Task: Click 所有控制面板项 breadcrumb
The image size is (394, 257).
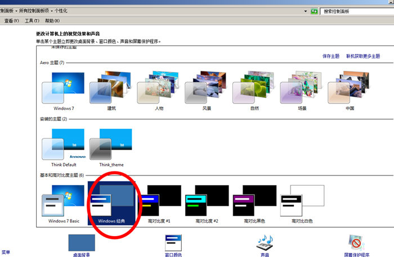Action: coord(34,11)
